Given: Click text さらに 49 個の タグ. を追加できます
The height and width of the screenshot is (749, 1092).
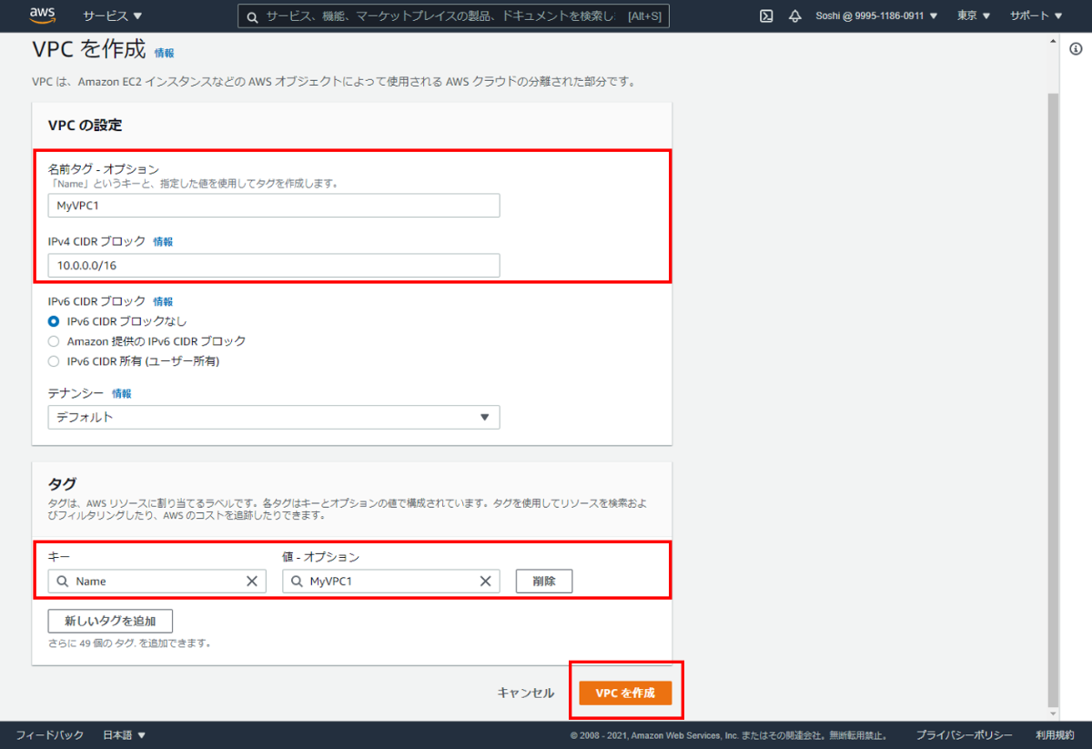Looking at the screenshot, I should click(129, 643).
